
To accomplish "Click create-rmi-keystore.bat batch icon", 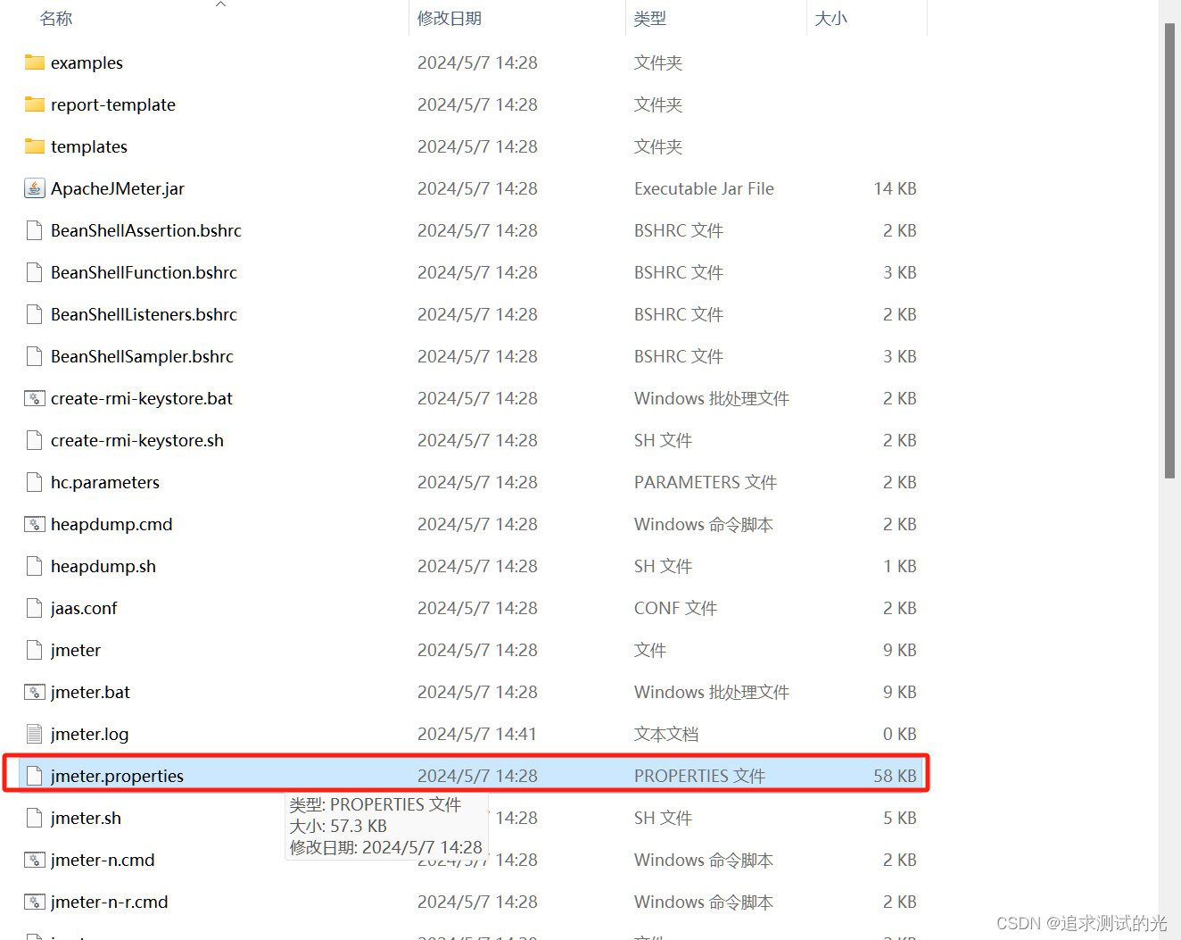I will pos(34,398).
